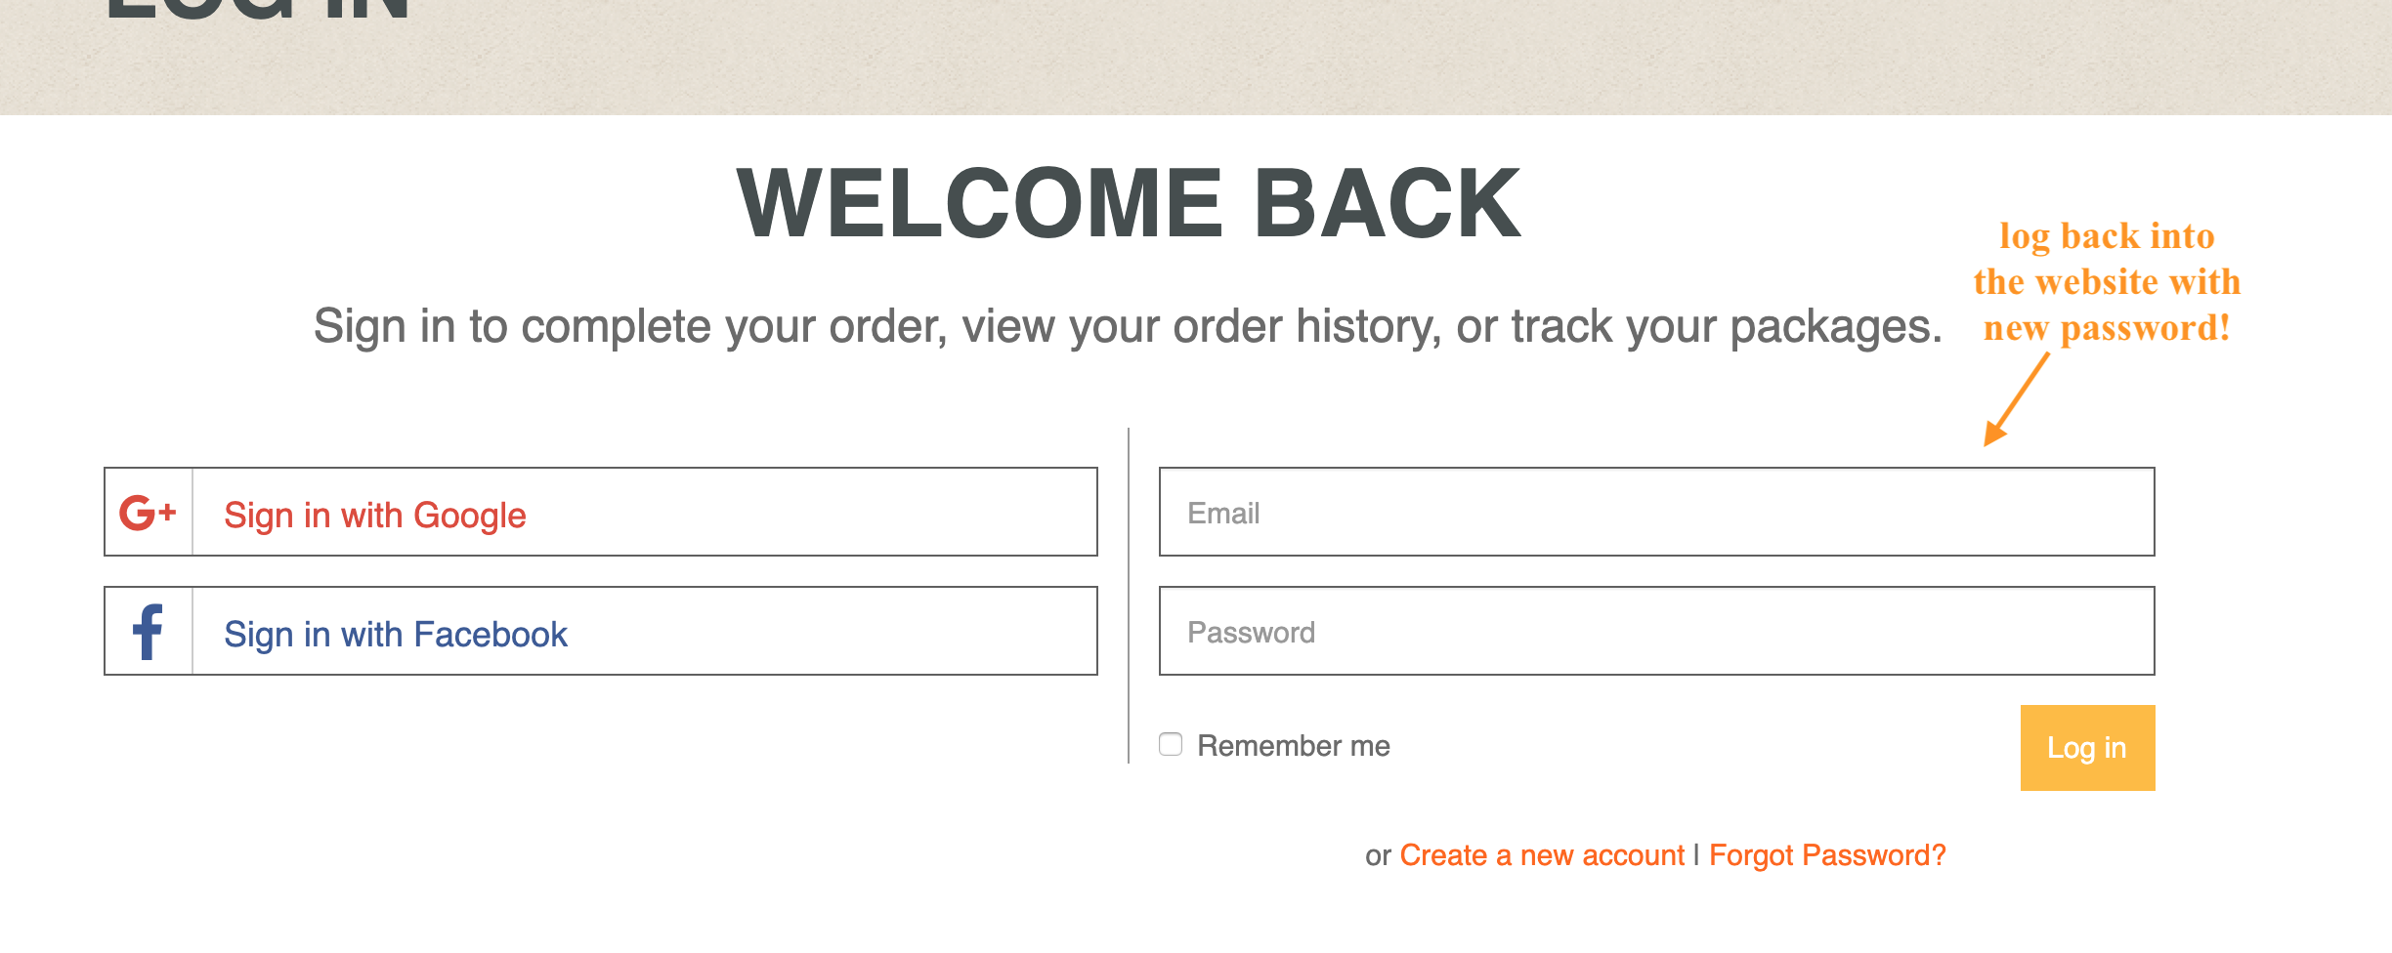
Task: Focus the Email input field
Action: pyautogui.click(x=1656, y=512)
